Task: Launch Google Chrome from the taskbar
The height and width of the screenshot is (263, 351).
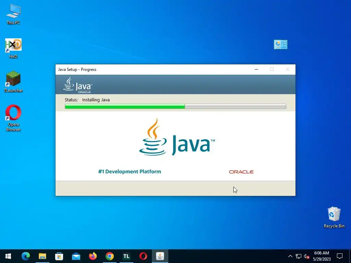Action: click(x=109, y=256)
